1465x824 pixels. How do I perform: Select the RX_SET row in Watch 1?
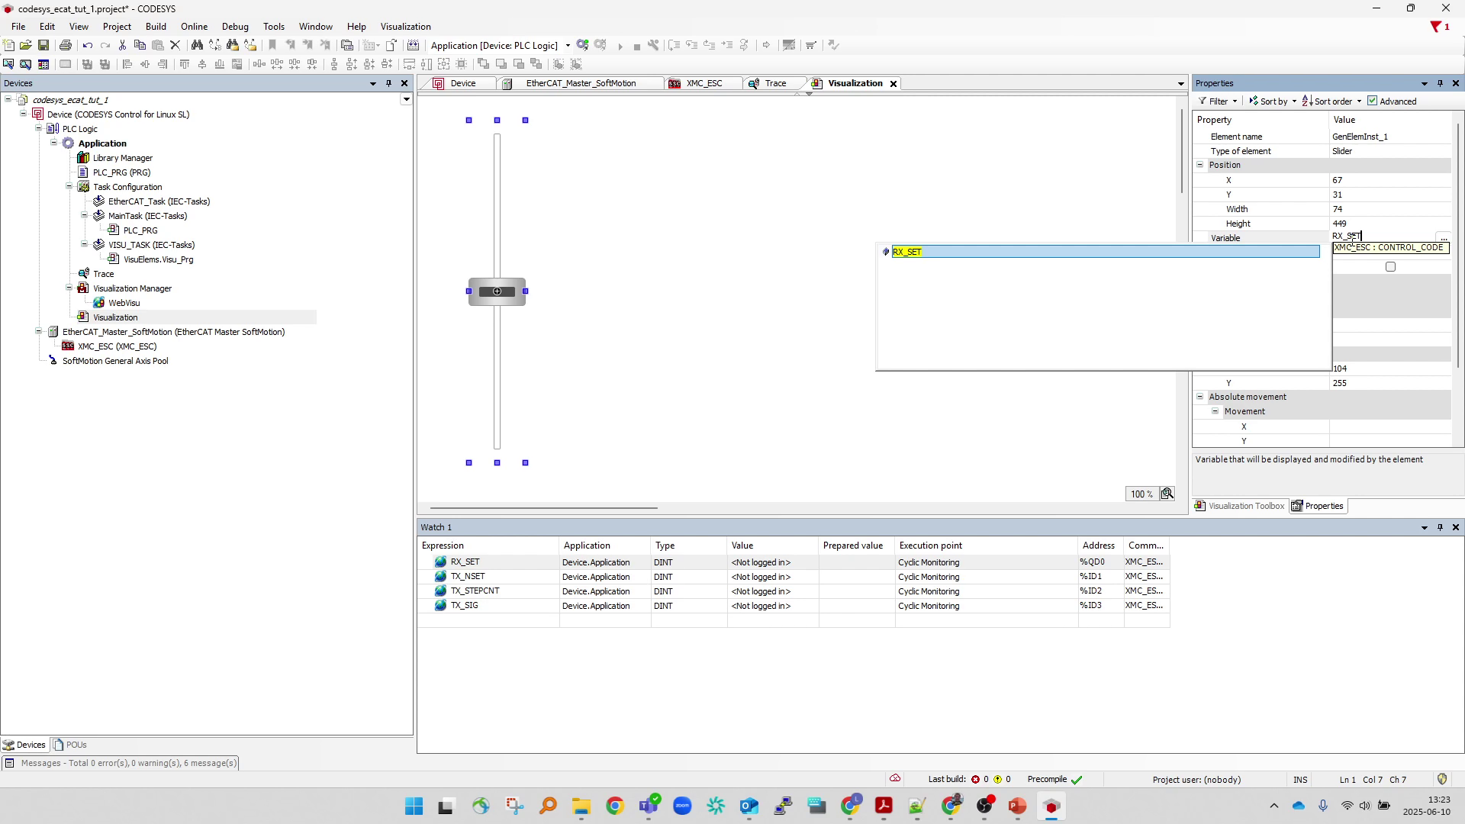(467, 562)
